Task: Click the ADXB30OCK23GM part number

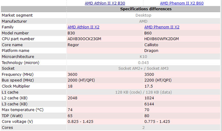Action: 84,39
